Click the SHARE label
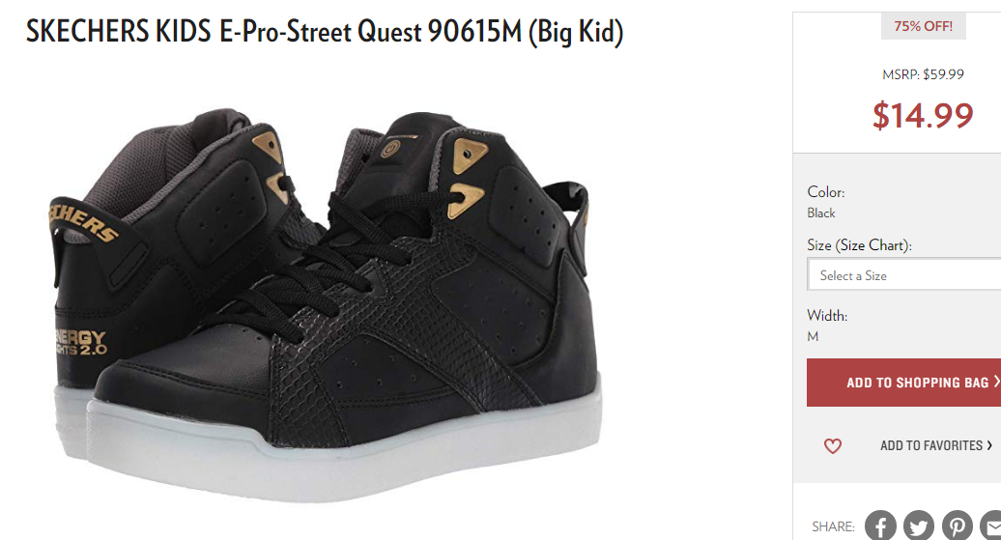Image resolution: width=1001 pixels, height=540 pixels. pyautogui.click(x=833, y=526)
